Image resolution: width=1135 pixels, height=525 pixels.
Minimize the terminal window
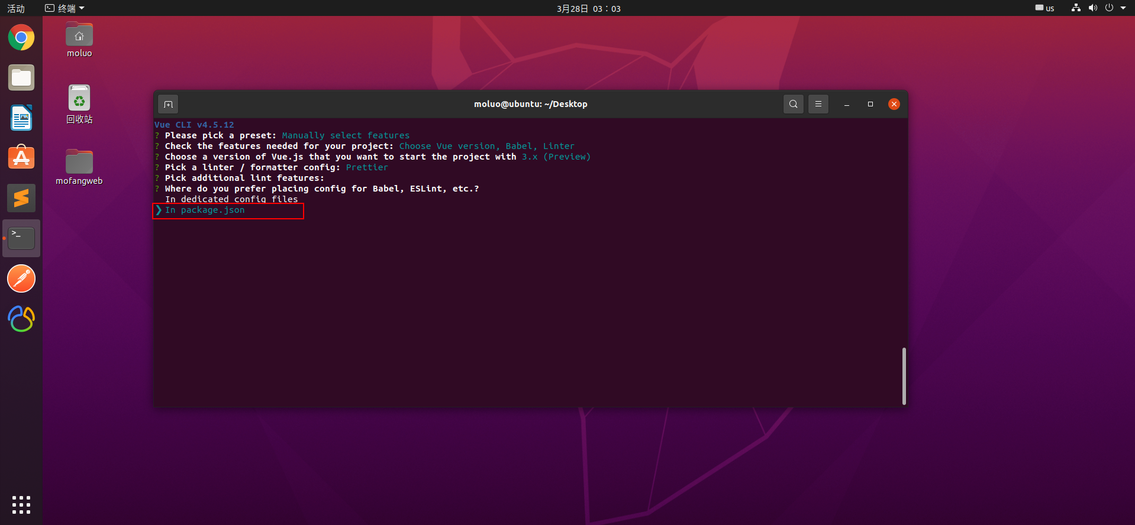(847, 104)
